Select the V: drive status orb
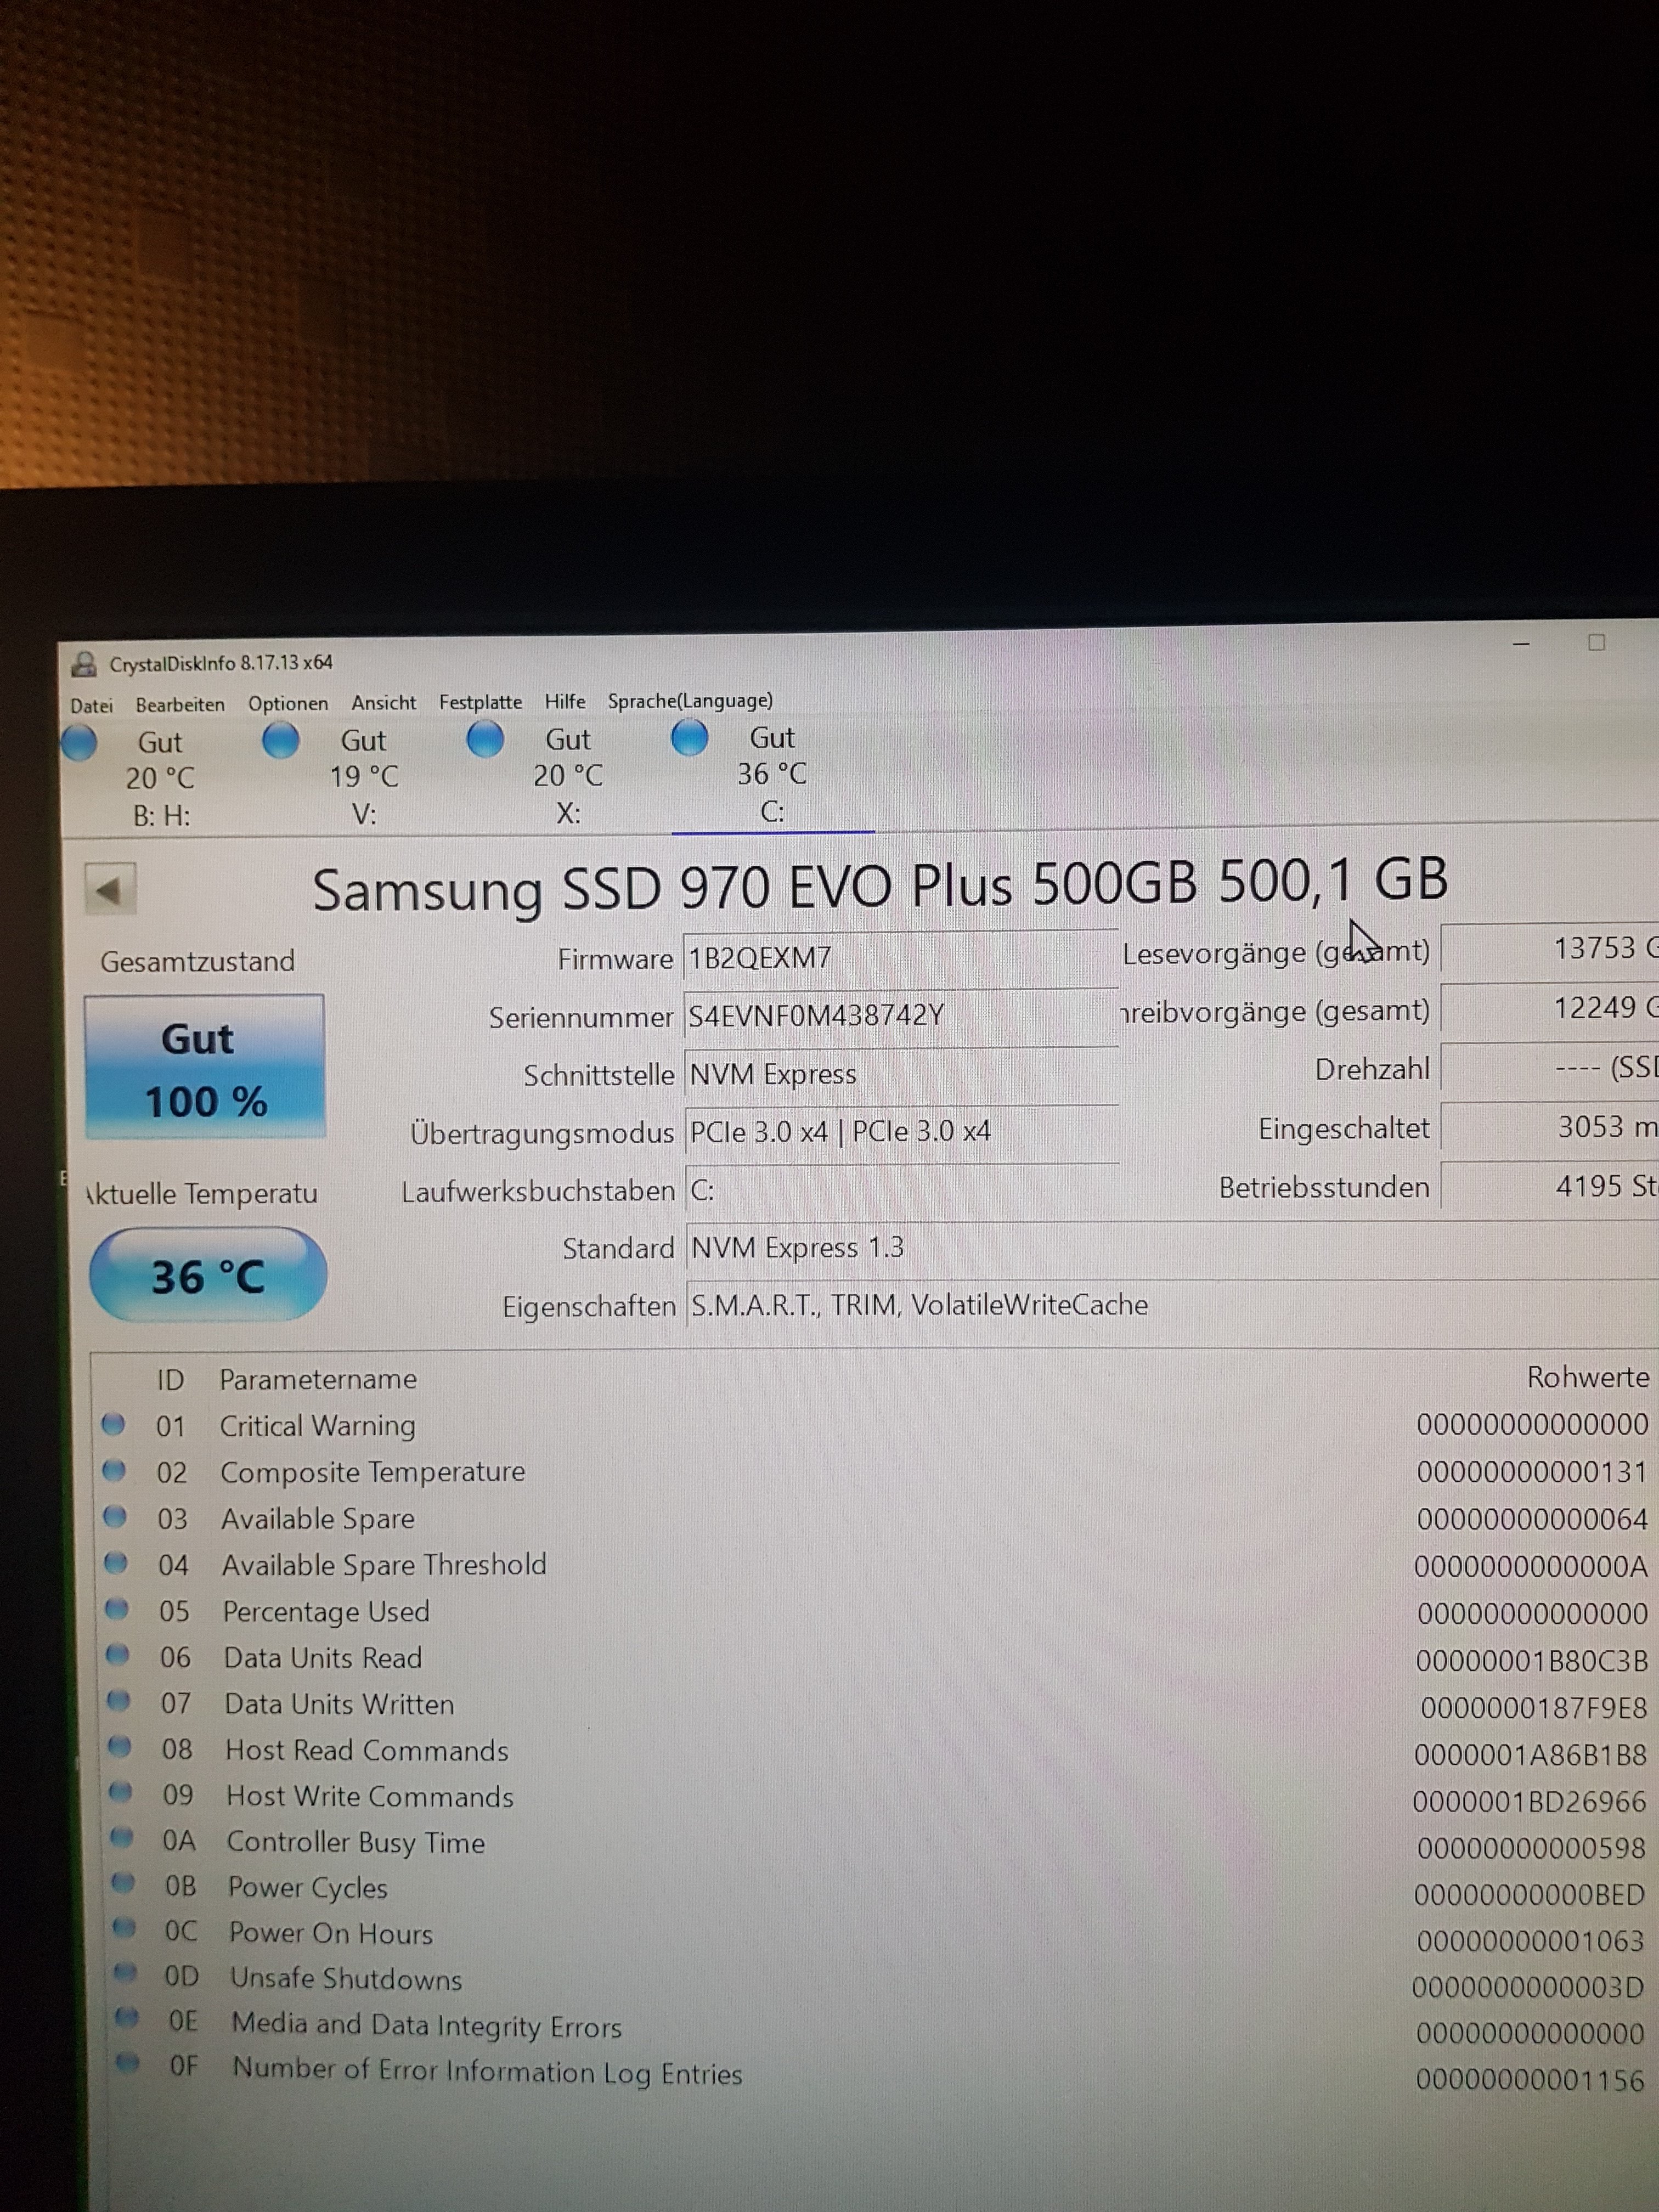 [281, 741]
